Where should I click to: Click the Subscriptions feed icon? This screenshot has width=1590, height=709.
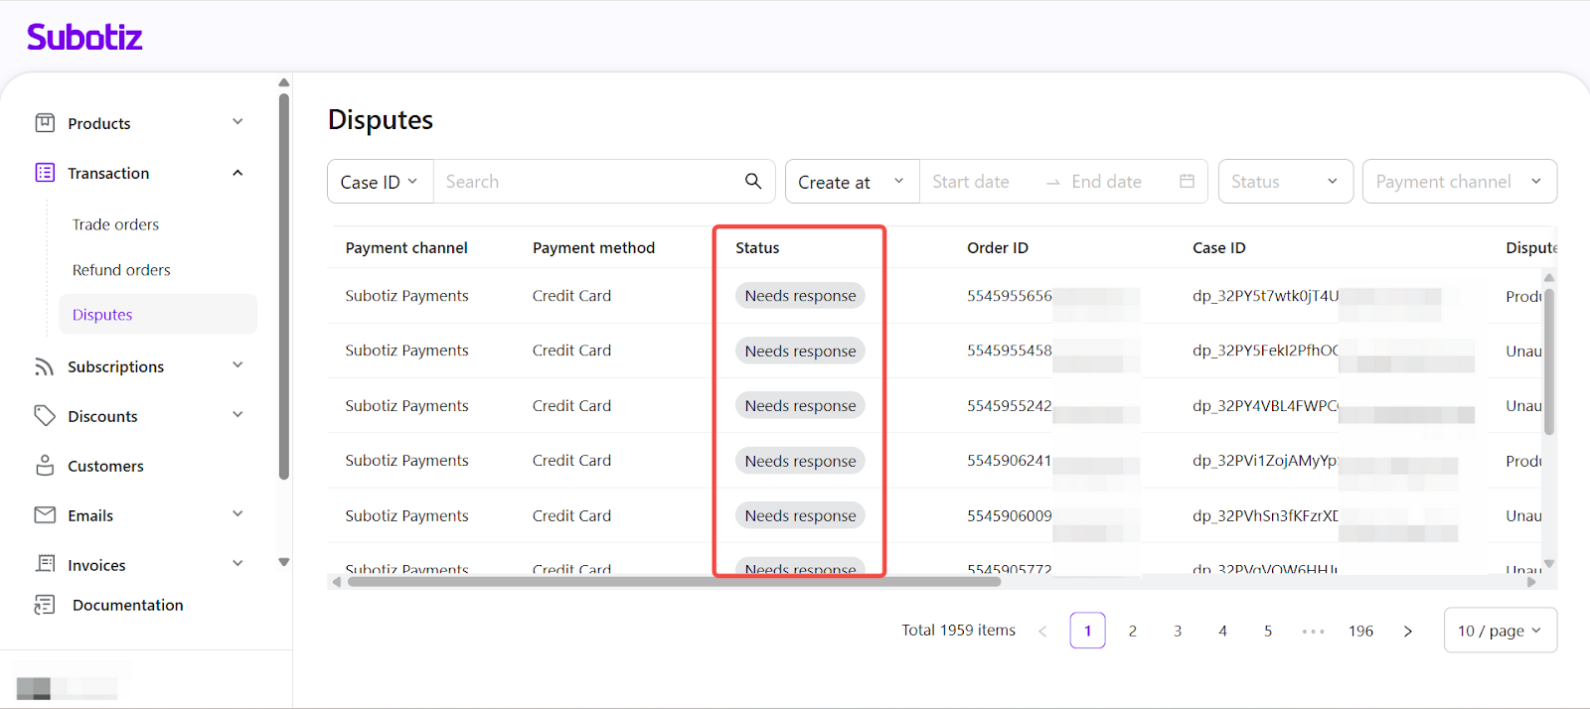point(45,366)
